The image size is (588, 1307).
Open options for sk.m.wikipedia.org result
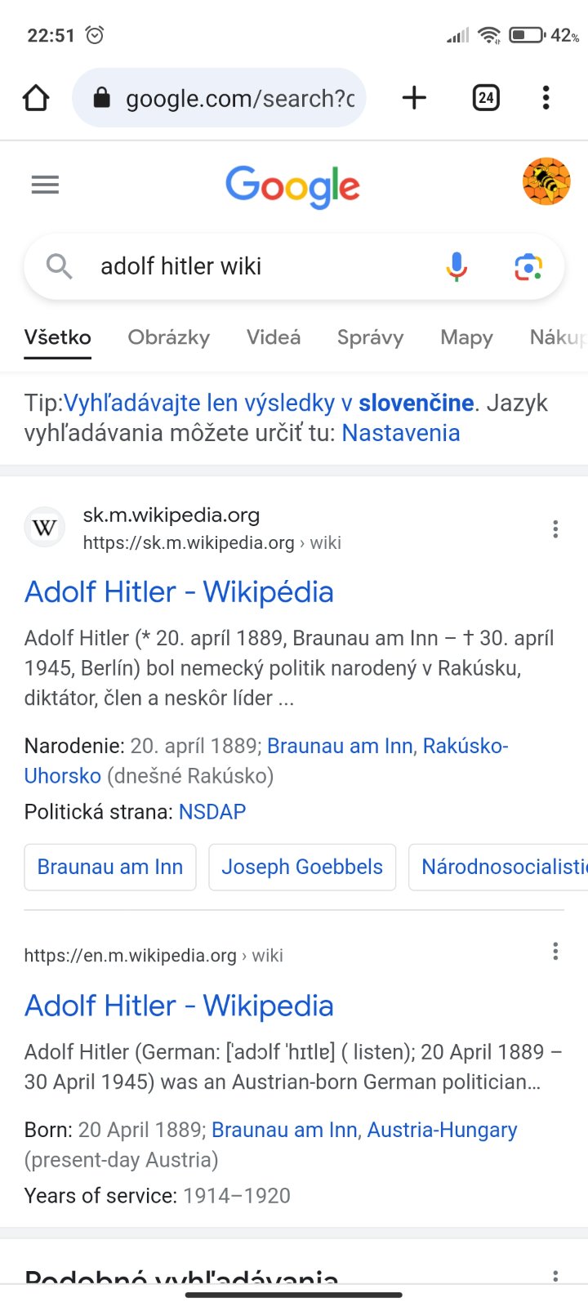[555, 529]
